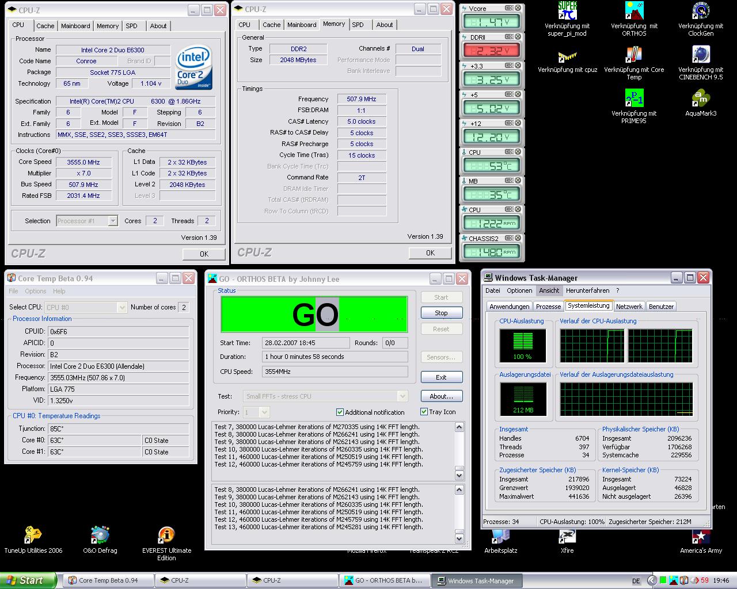Open the Processor #1 selection dropdown in CPU-Z
Image resolution: width=737 pixels, height=589 pixels.
[x=113, y=221]
